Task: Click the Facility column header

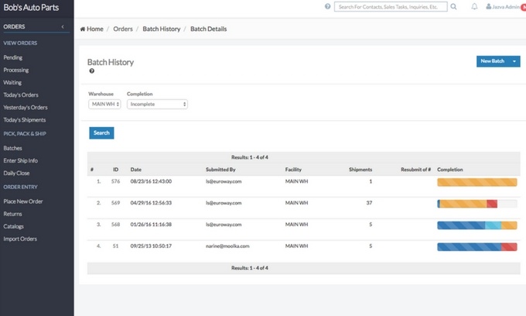Action: click(x=293, y=170)
